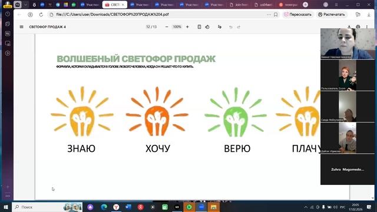The height and width of the screenshot is (212, 377).
Task: Open the Windows Start menu
Action: click(6, 207)
